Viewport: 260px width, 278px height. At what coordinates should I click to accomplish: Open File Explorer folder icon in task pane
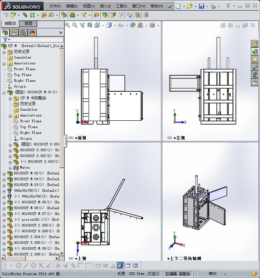(255, 59)
